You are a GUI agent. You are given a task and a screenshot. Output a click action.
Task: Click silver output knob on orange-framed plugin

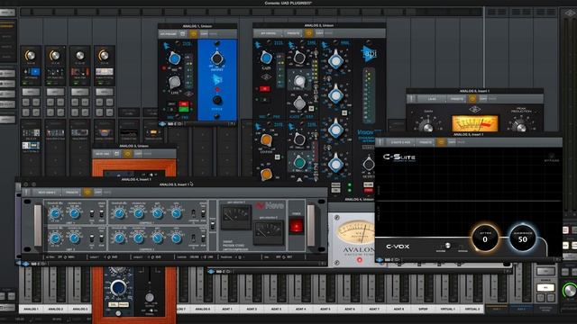tap(150, 297)
